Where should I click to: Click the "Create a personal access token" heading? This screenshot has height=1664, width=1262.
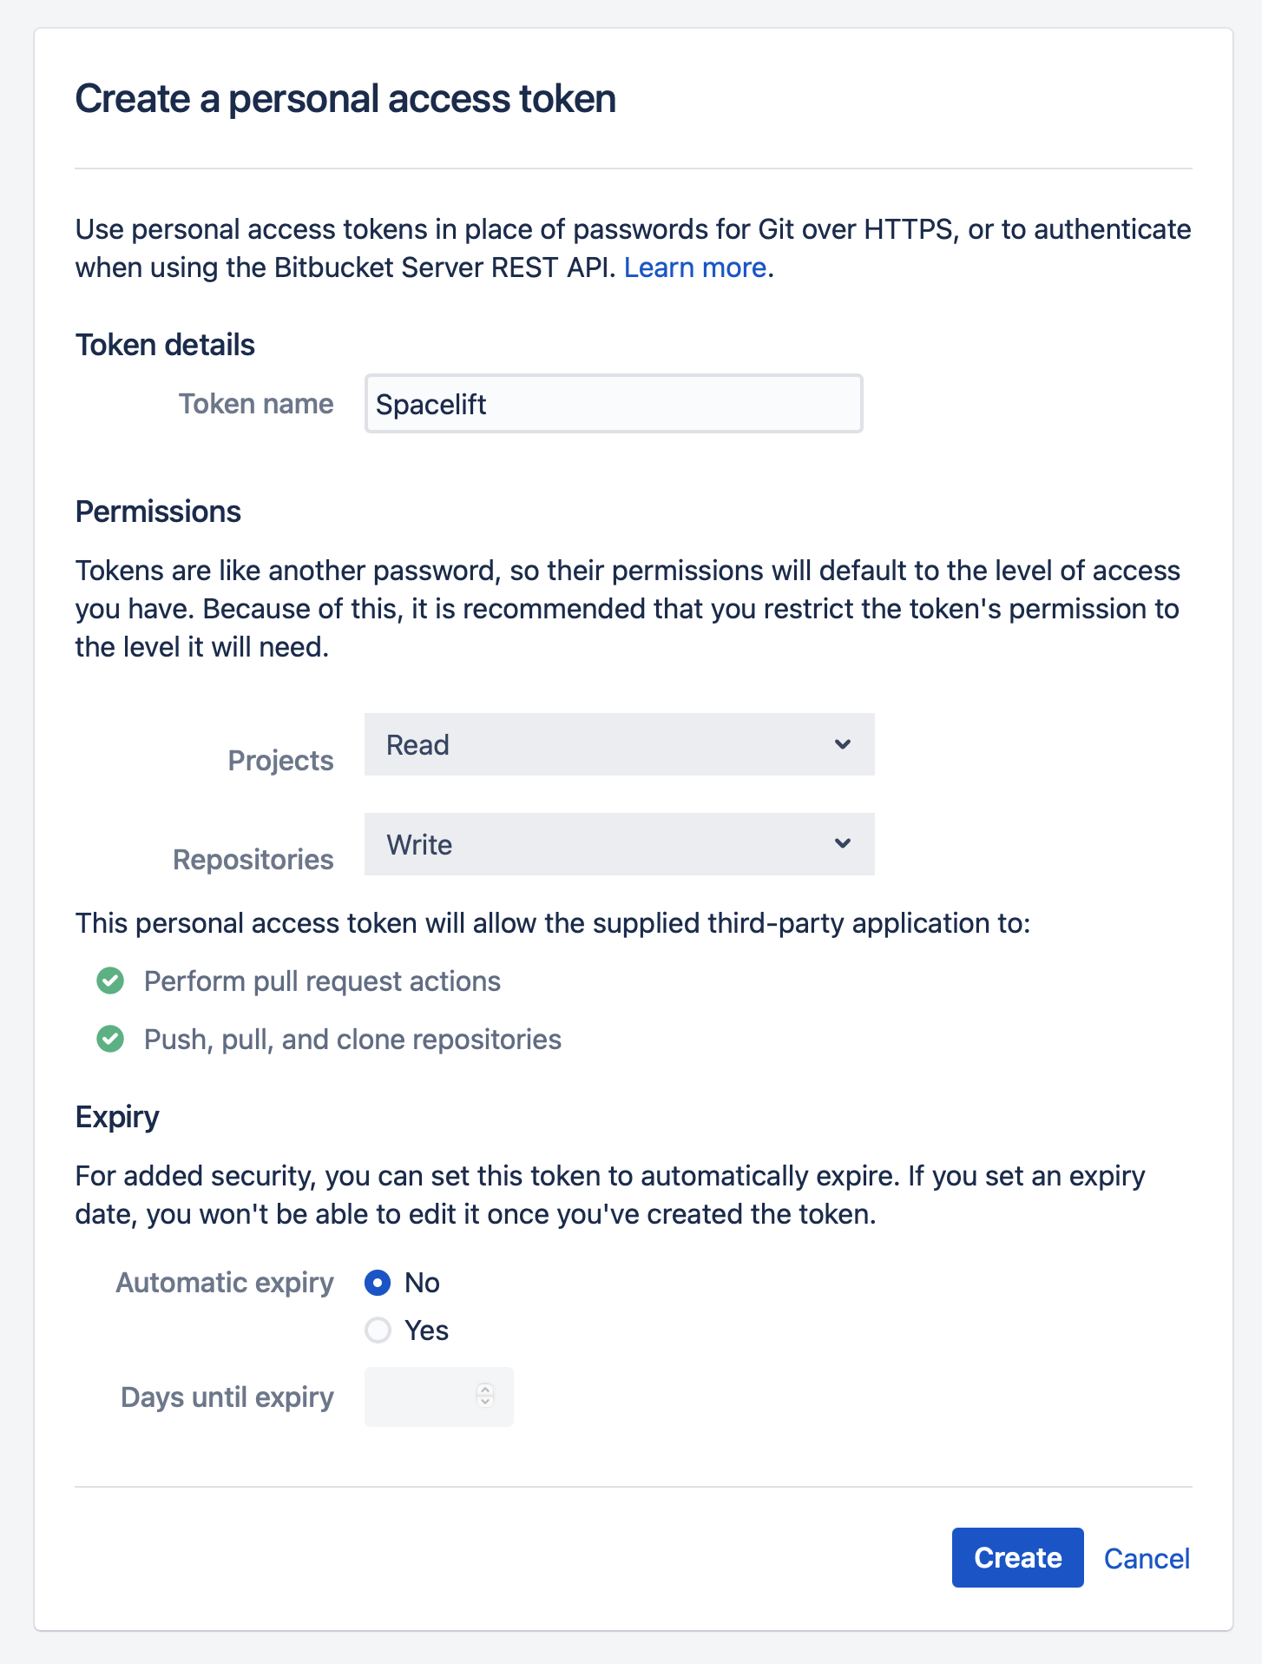click(x=345, y=99)
